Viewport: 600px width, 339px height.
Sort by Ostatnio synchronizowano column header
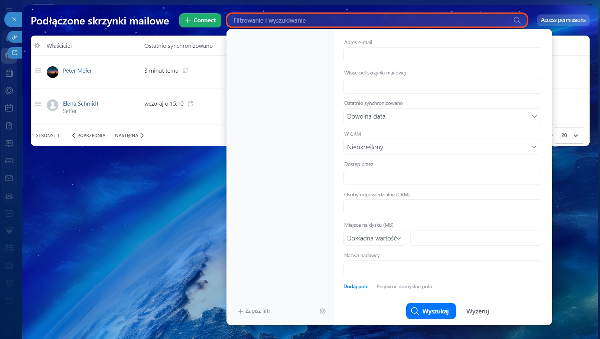point(179,46)
